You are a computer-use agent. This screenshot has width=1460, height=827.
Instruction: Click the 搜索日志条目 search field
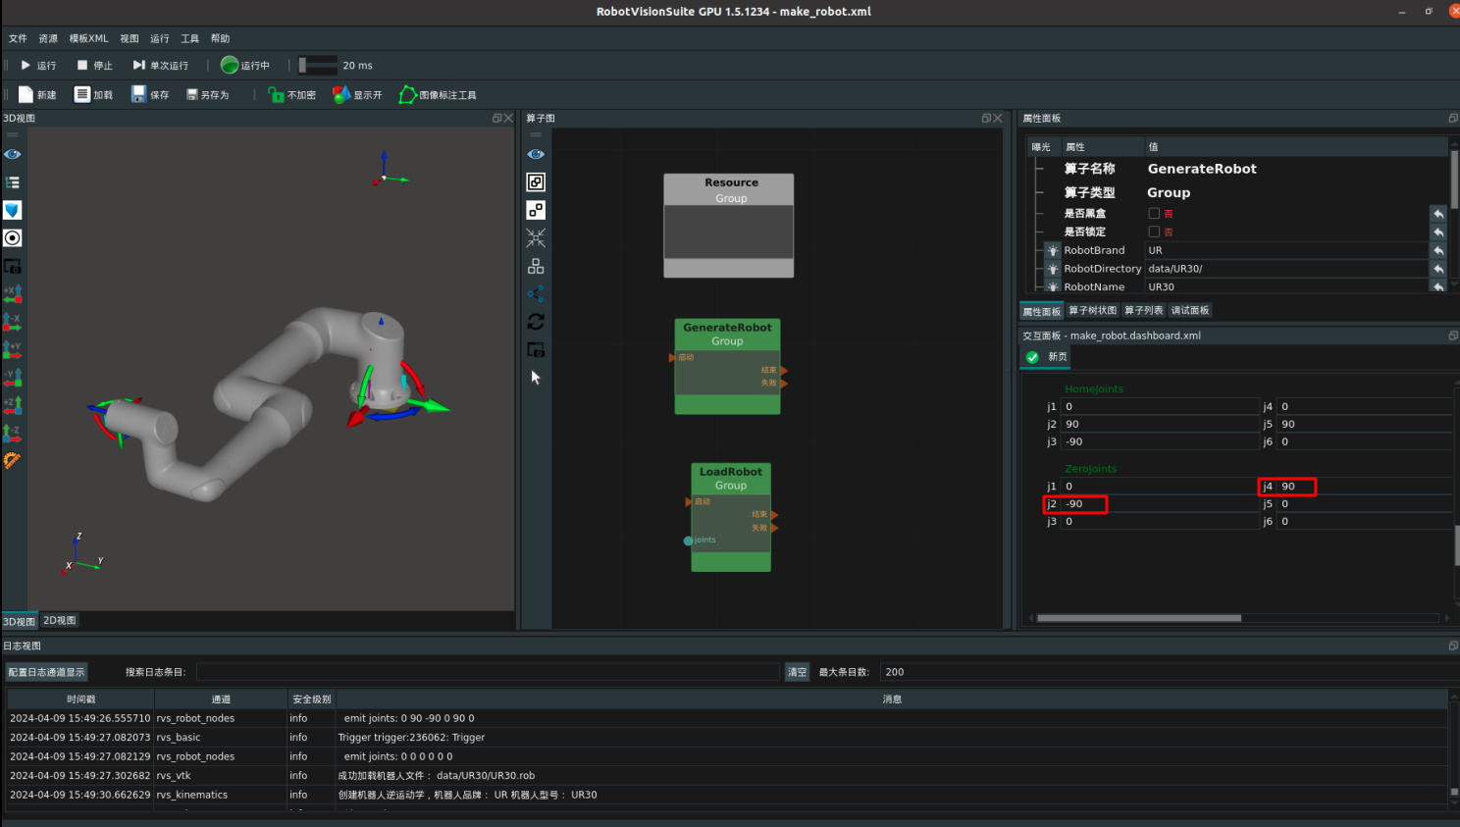[488, 672]
